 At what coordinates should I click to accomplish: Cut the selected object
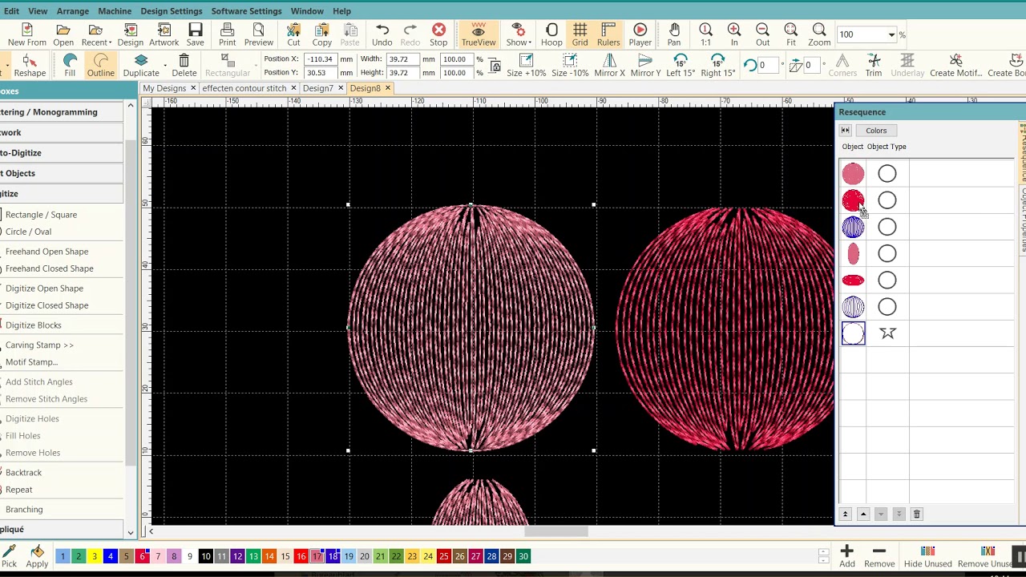[293, 34]
